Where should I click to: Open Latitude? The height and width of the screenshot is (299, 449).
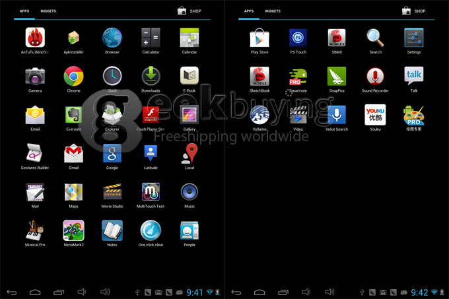(x=151, y=153)
